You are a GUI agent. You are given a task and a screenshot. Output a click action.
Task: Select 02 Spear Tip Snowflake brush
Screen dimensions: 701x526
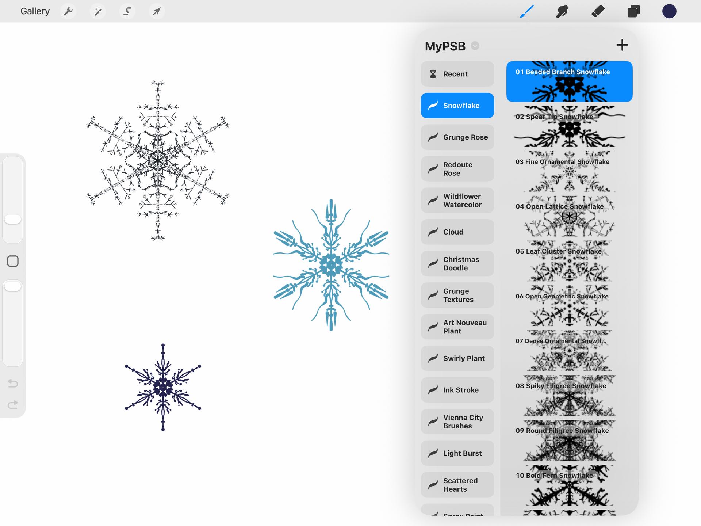[x=569, y=126]
